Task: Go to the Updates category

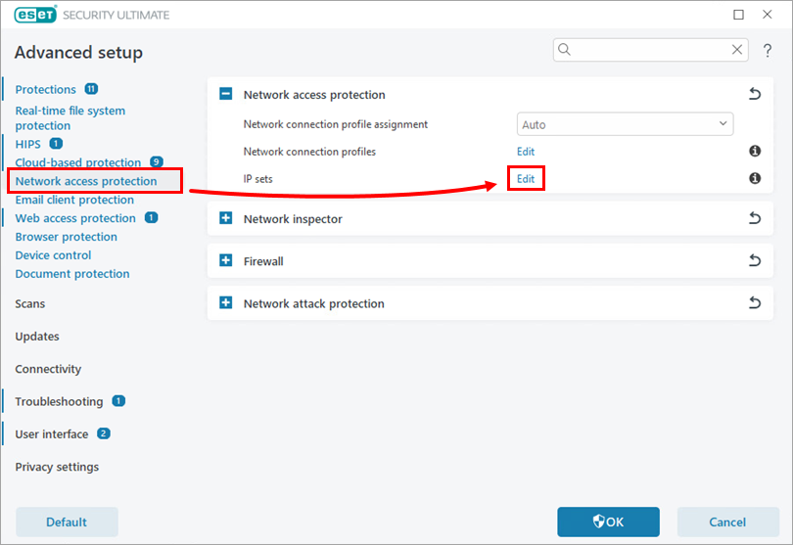Action: (x=37, y=337)
